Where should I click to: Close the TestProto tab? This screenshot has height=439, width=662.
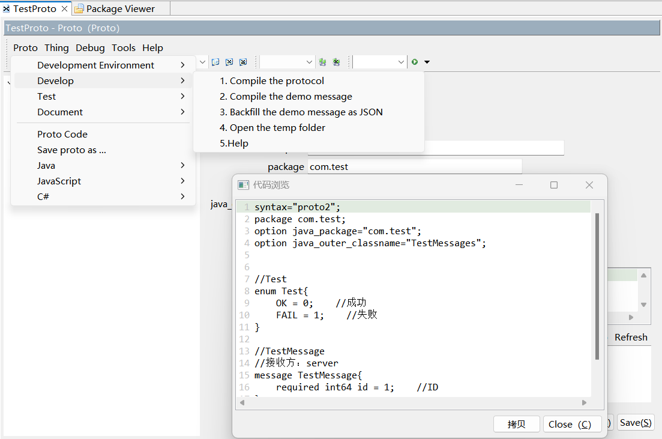pos(65,9)
